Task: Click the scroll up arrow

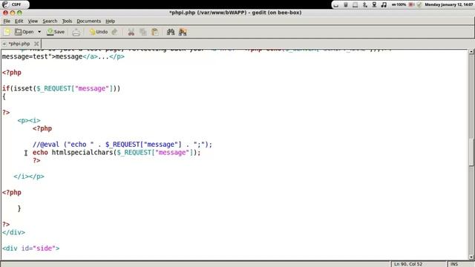Action: pyautogui.click(x=471, y=52)
